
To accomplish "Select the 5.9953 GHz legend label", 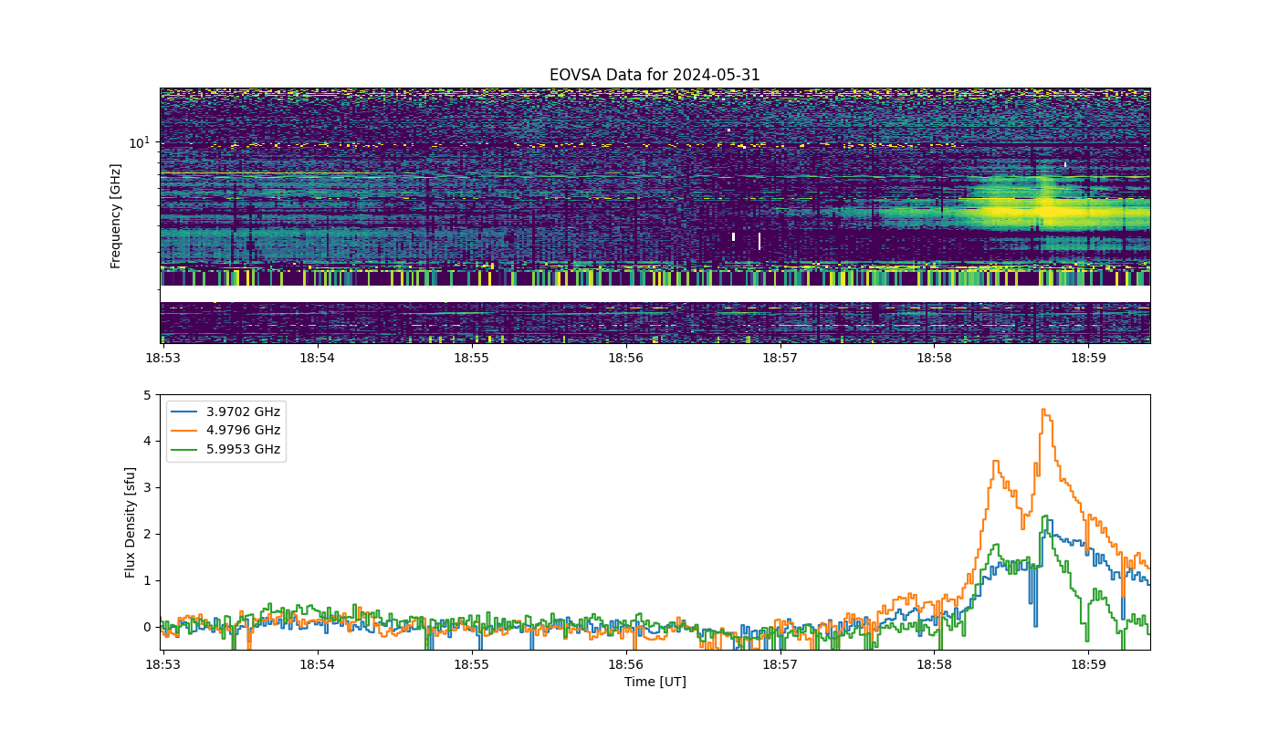I will pos(243,450).
